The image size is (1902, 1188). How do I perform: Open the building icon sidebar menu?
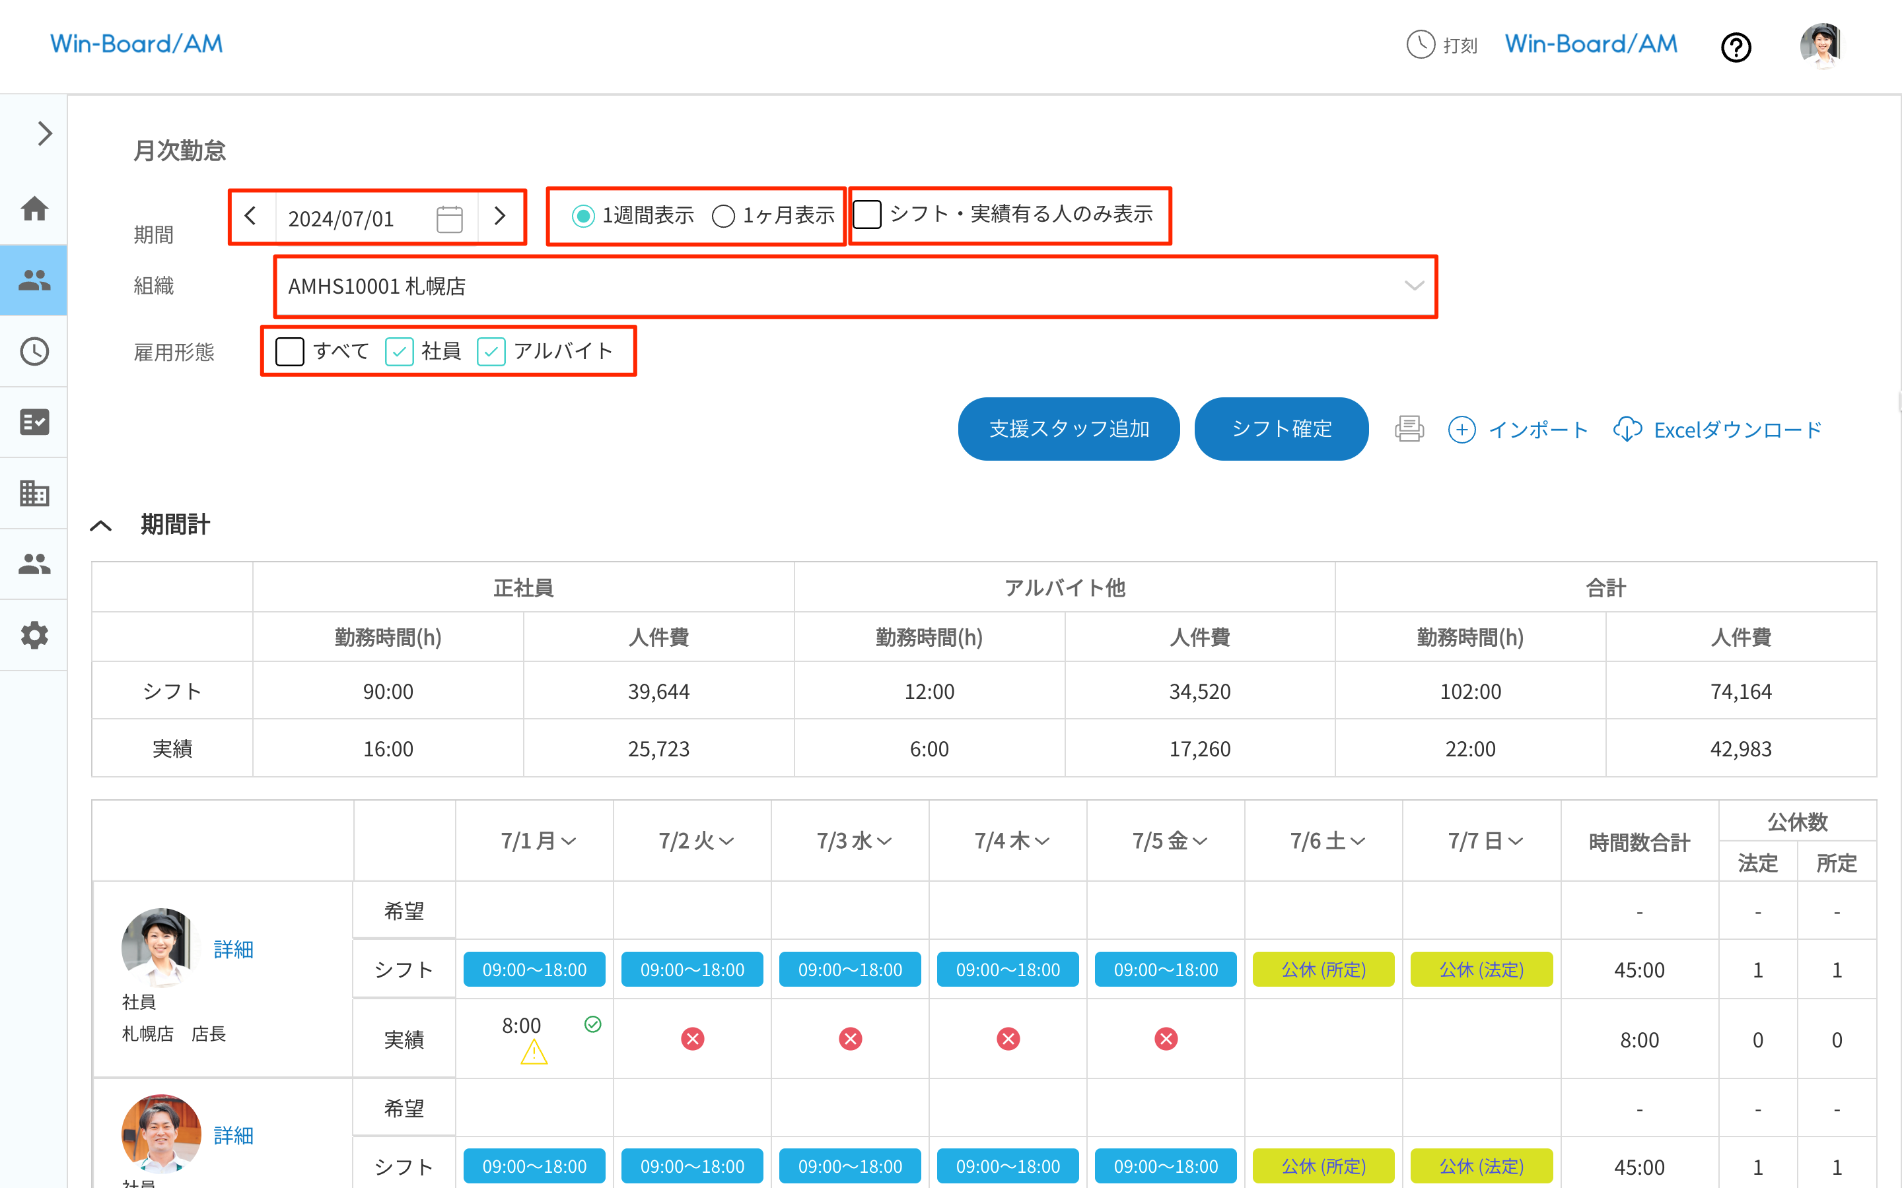tap(34, 492)
